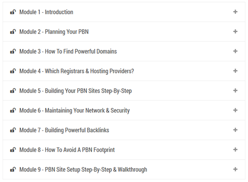Click the unlock icon beside Module 4

[13, 71]
